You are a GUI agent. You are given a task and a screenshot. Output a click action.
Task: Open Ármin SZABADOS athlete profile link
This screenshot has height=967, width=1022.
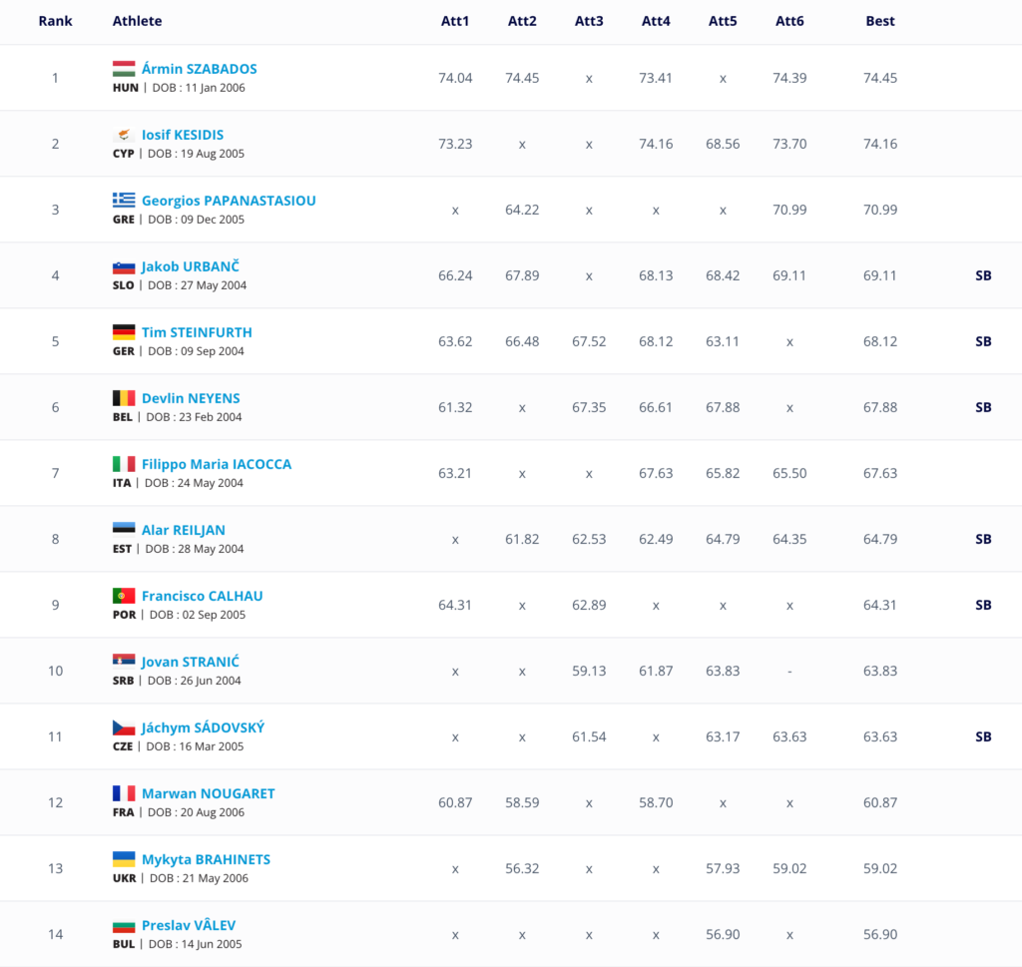199,69
